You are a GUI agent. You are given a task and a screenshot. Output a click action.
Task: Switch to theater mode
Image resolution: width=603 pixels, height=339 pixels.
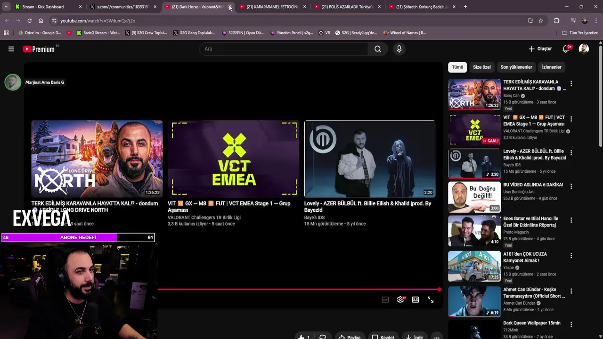click(416, 300)
